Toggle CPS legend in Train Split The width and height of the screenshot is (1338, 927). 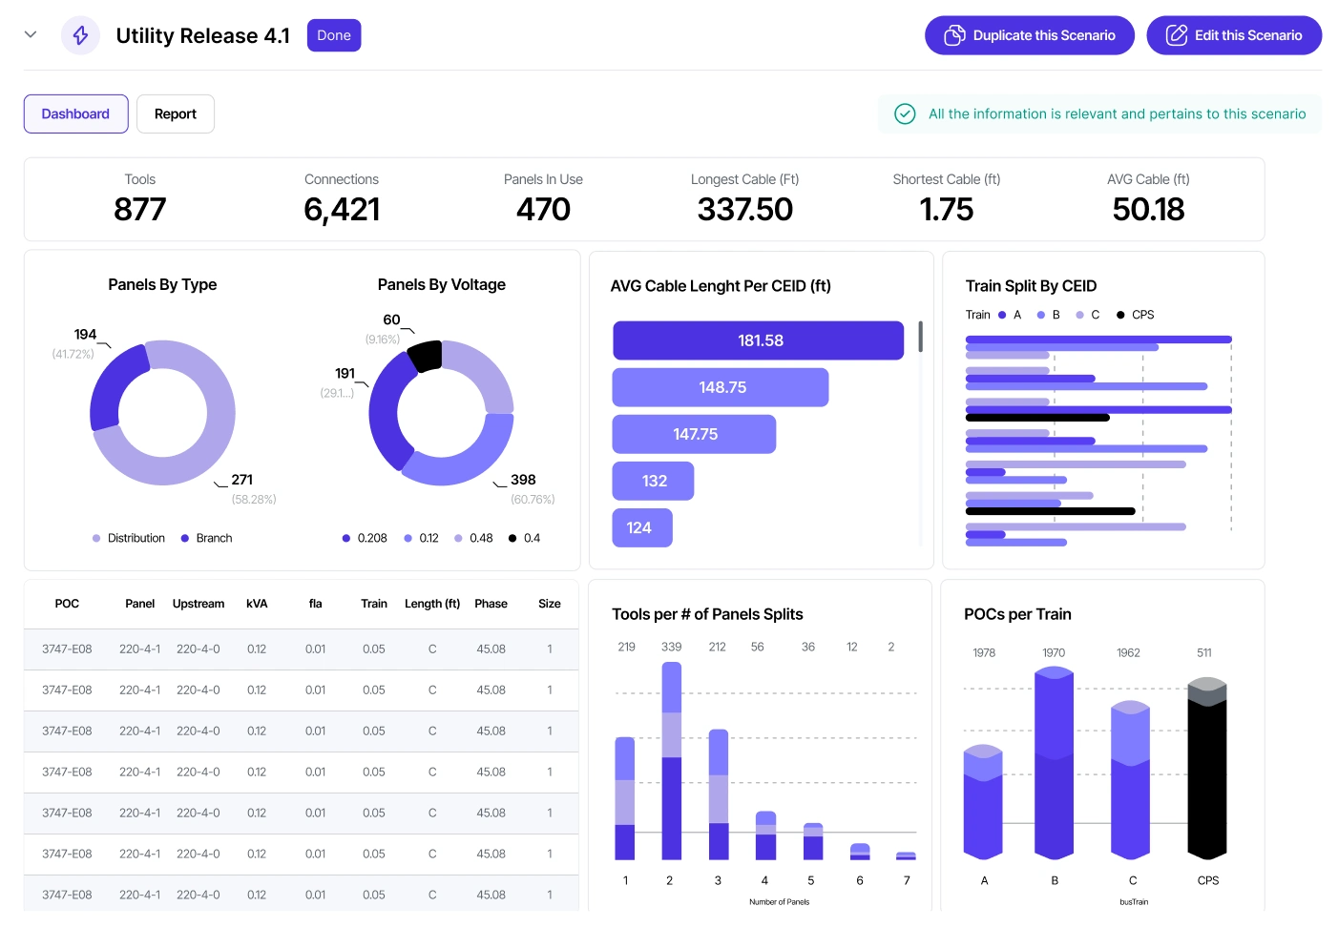click(x=1136, y=315)
